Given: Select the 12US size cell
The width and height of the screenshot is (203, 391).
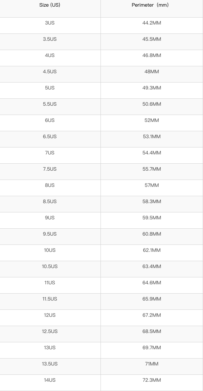Looking at the screenshot, I should click(x=50, y=315).
